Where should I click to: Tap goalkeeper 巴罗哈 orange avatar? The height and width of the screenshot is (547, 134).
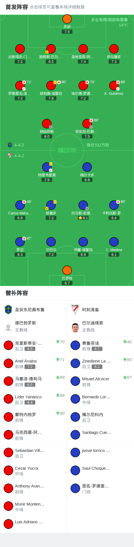[67, 270]
